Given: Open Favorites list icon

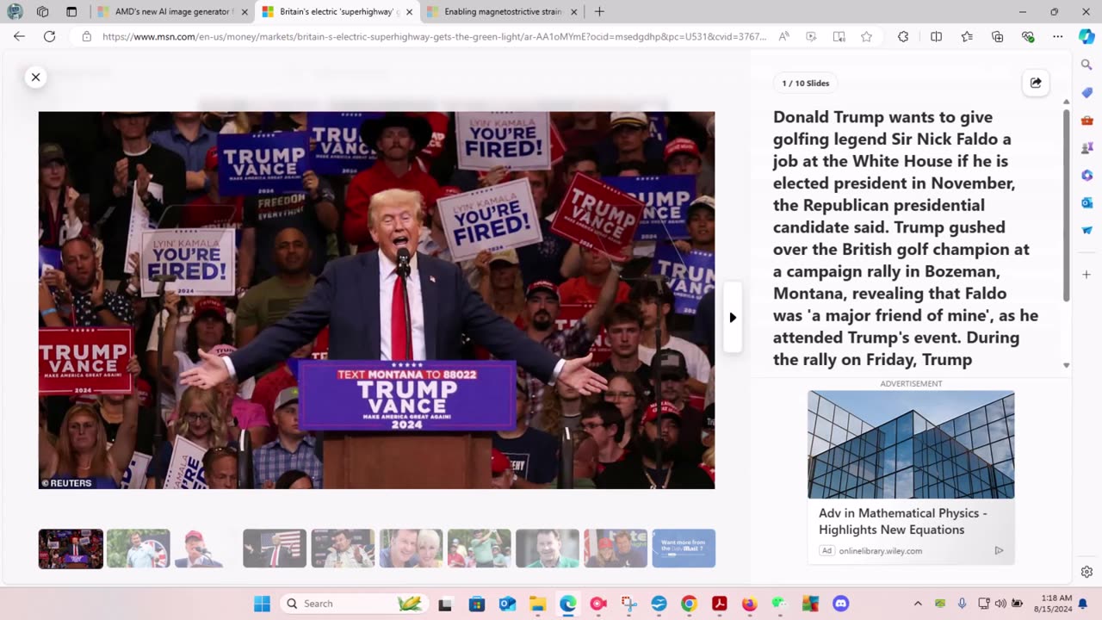Looking at the screenshot, I should coord(967,36).
